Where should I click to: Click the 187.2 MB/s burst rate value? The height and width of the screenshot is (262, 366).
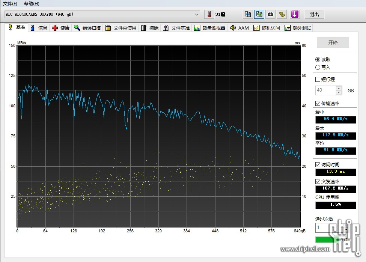click(x=336, y=189)
